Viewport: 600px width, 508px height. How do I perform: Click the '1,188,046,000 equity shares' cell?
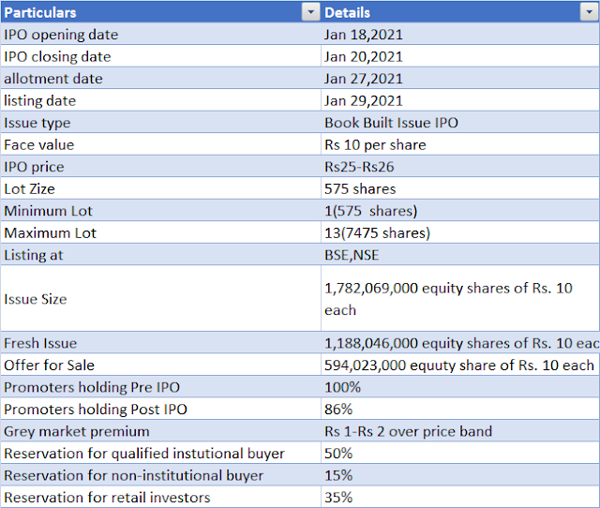[x=460, y=343]
